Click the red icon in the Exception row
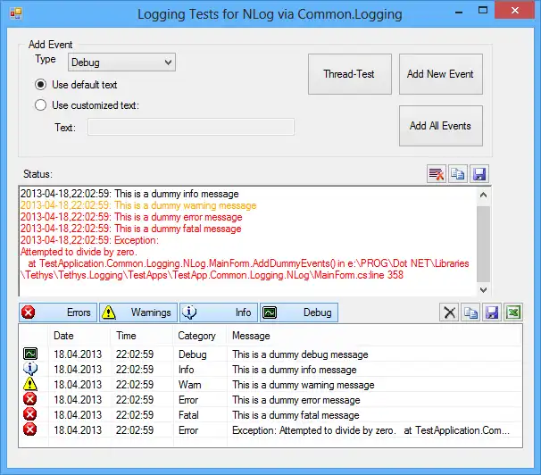541x475 pixels. click(x=30, y=429)
